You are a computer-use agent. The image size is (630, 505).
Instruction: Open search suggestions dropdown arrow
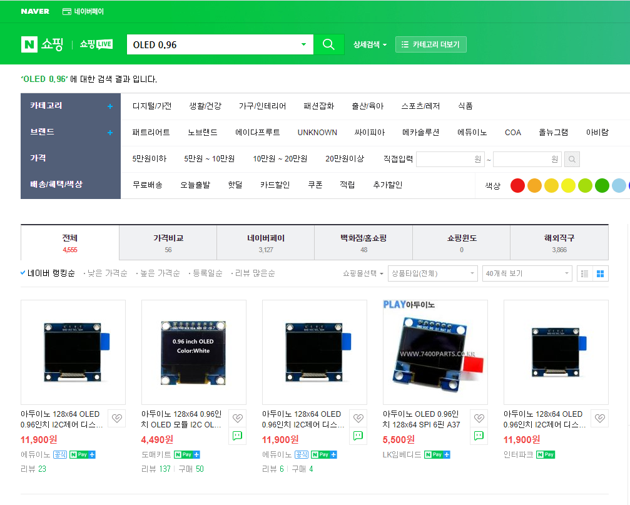304,44
